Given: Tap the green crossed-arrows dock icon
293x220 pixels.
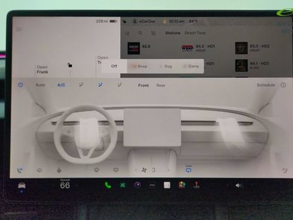Looking at the screenshot, I should point(122,185).
